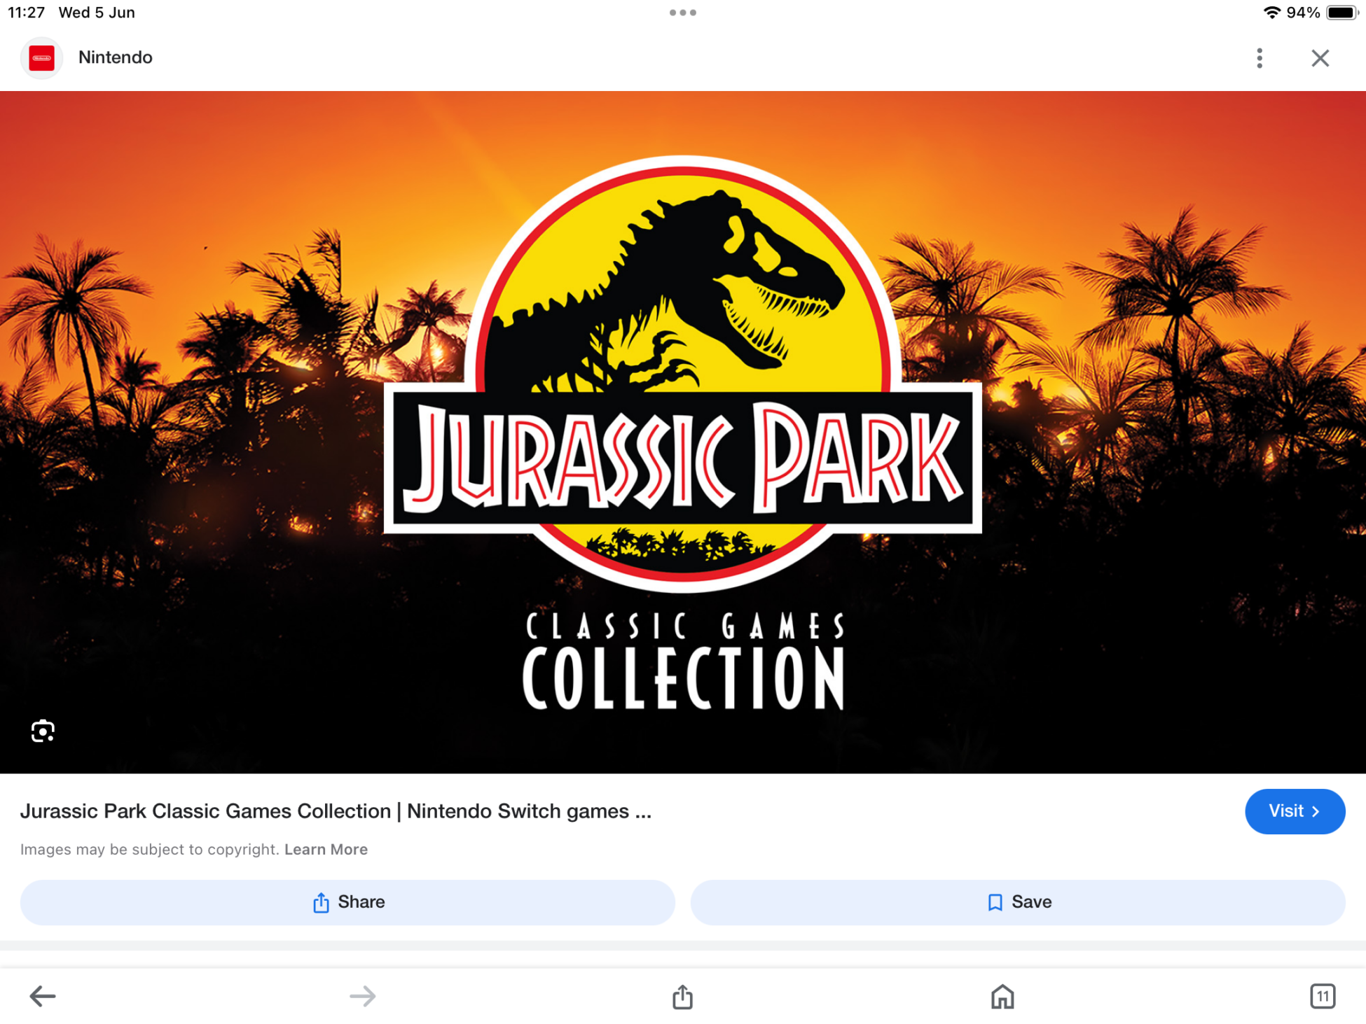
Task: Tap the Wi-Fi status icon
Action: pos(1271,13)
